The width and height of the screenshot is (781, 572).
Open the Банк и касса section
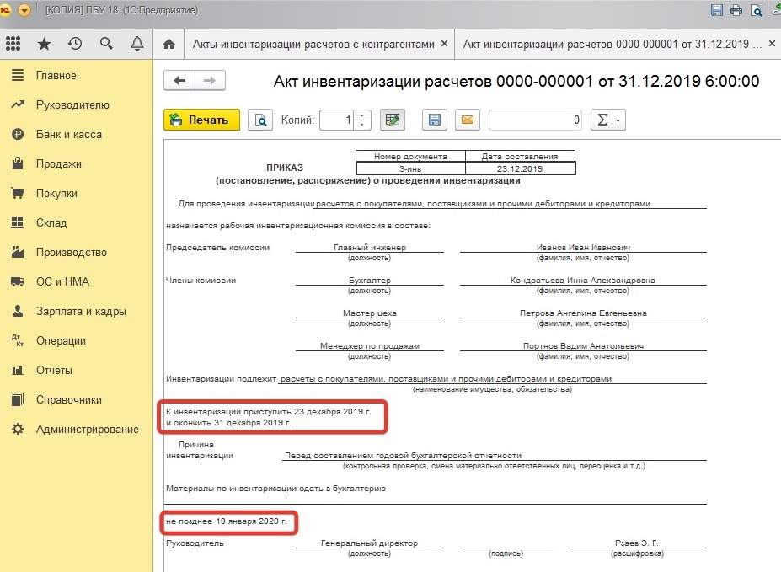coord(68,135)
